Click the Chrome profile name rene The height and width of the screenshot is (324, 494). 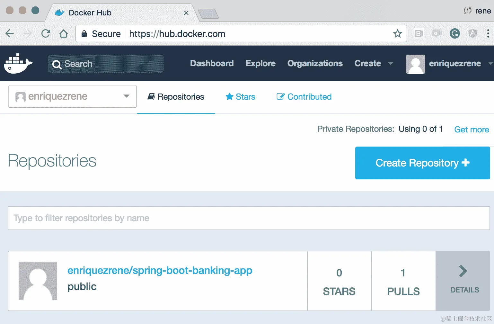(483, 11)
